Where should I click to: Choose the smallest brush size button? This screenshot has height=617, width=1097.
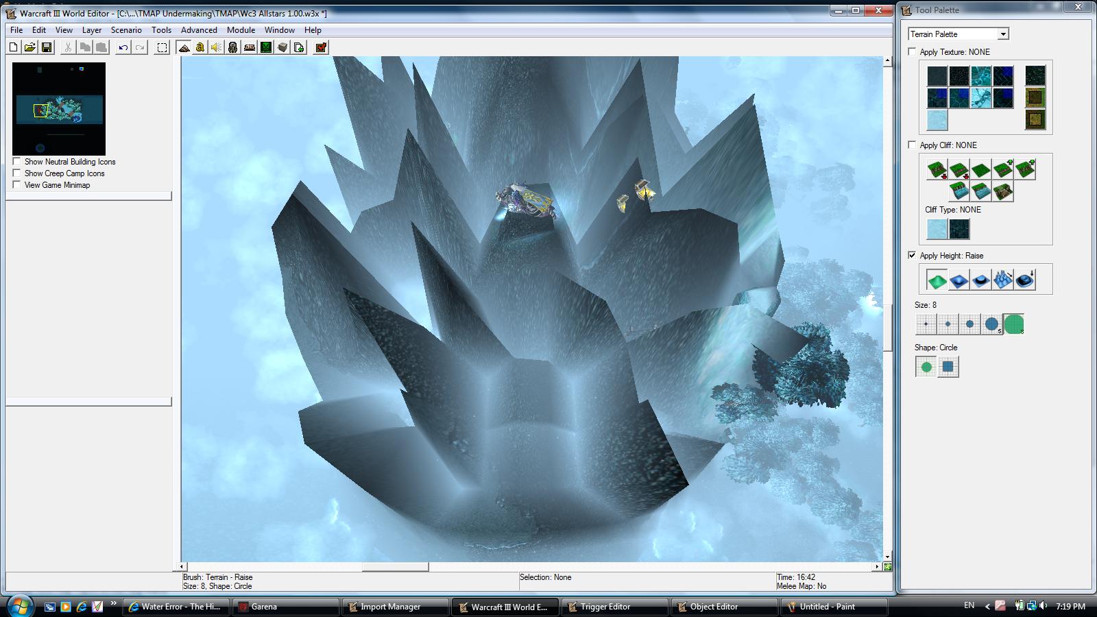pyautogui.click(x=926, y=324)
